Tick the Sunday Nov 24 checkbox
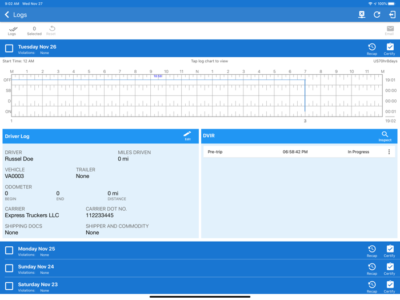 coord(9,269)
